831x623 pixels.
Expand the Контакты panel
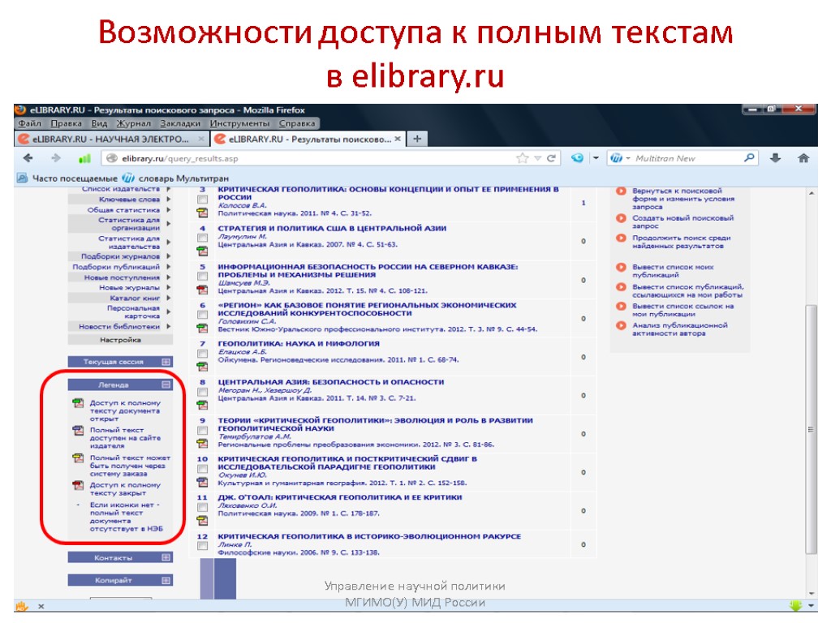point(166,557)
